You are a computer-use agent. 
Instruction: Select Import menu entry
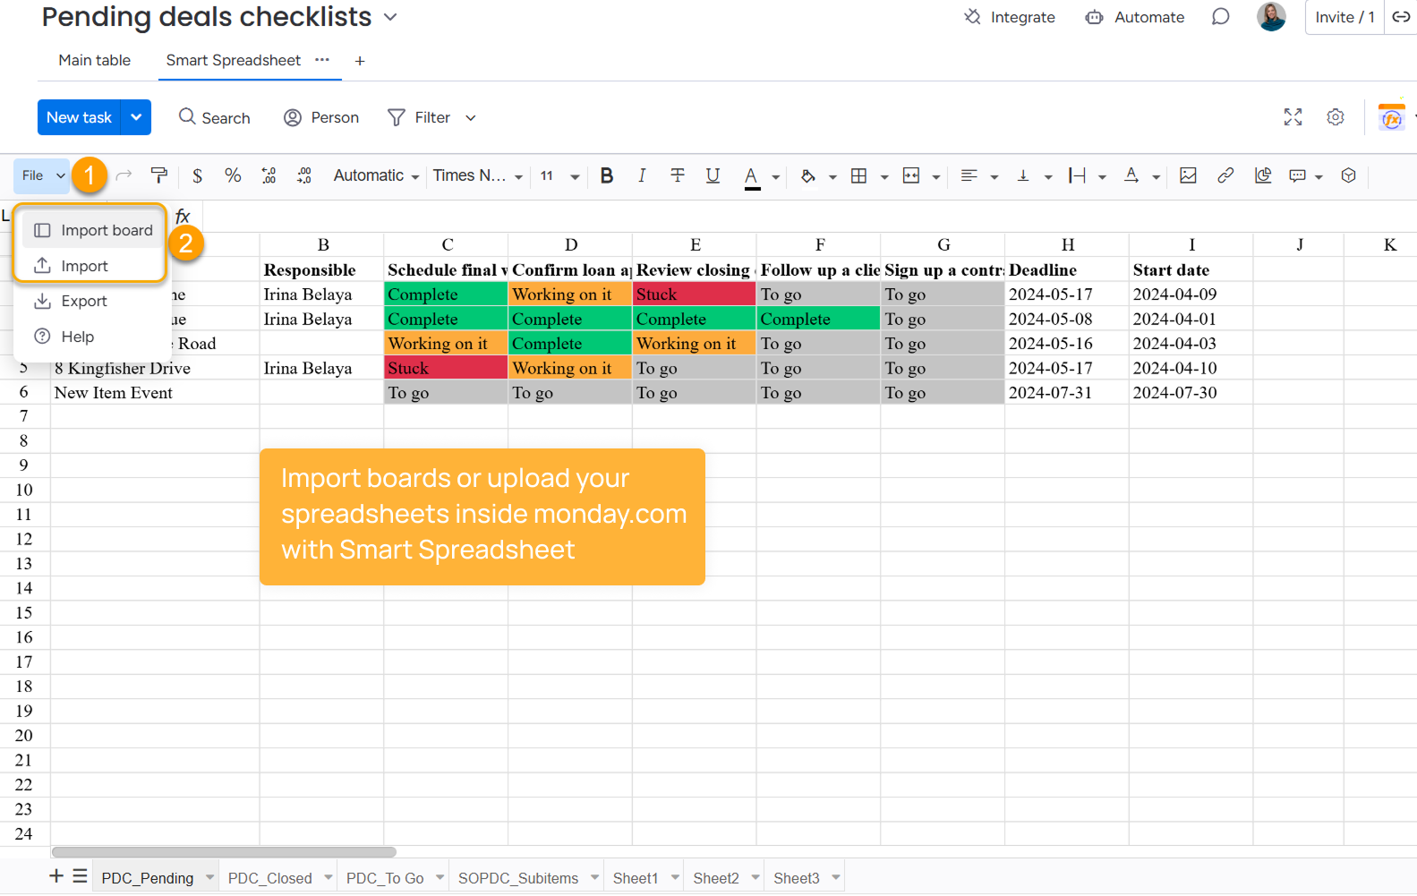pyautogui.click(x=92, y=266)
